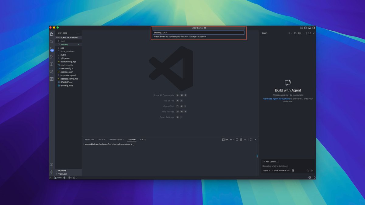Open chat settings gear icon
This screenshot has width=365, height=205.
299,33
